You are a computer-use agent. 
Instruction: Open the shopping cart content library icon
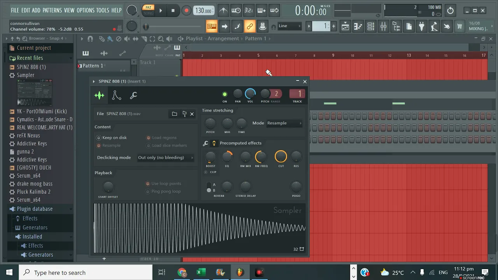tap(459, 26)
